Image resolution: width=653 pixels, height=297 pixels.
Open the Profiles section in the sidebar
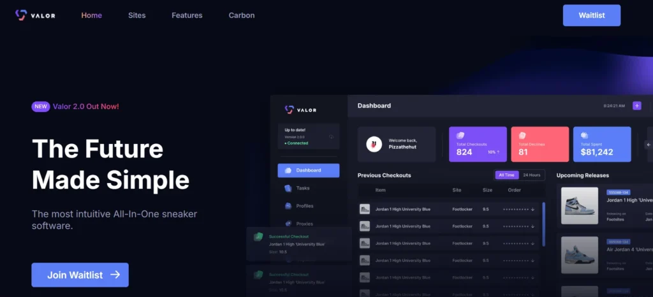click(x=304, y=206)
